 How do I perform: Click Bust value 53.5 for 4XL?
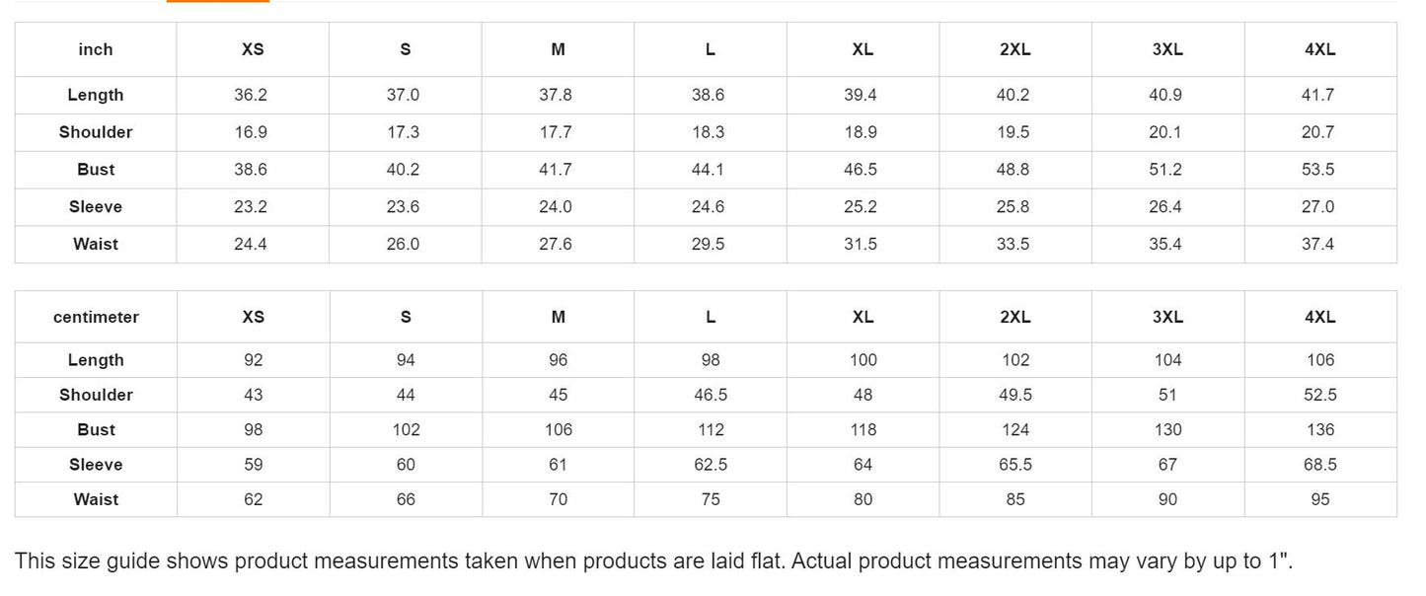click(x=1318, y=170)
